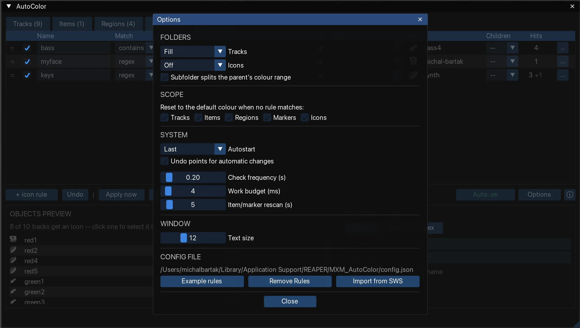Switch to the Tracks (9) tab
The width and height of the screenshot is (580, 328).
pyautogui.click(x=28, y=24)
